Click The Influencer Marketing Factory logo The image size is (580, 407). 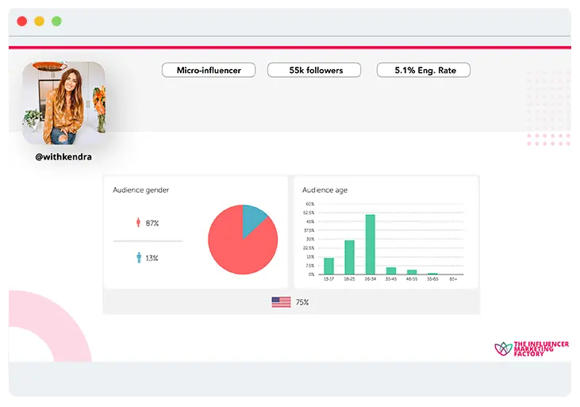pyautogui.click(x=532, y=348)
